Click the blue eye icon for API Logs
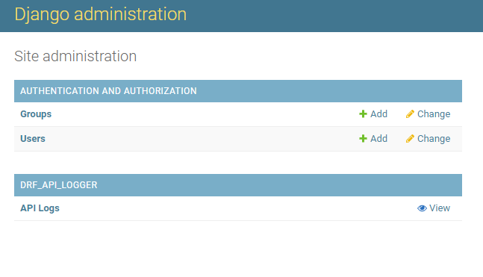Image resolution: width=483 pixels, height=277 pixels. click(422, 208)
